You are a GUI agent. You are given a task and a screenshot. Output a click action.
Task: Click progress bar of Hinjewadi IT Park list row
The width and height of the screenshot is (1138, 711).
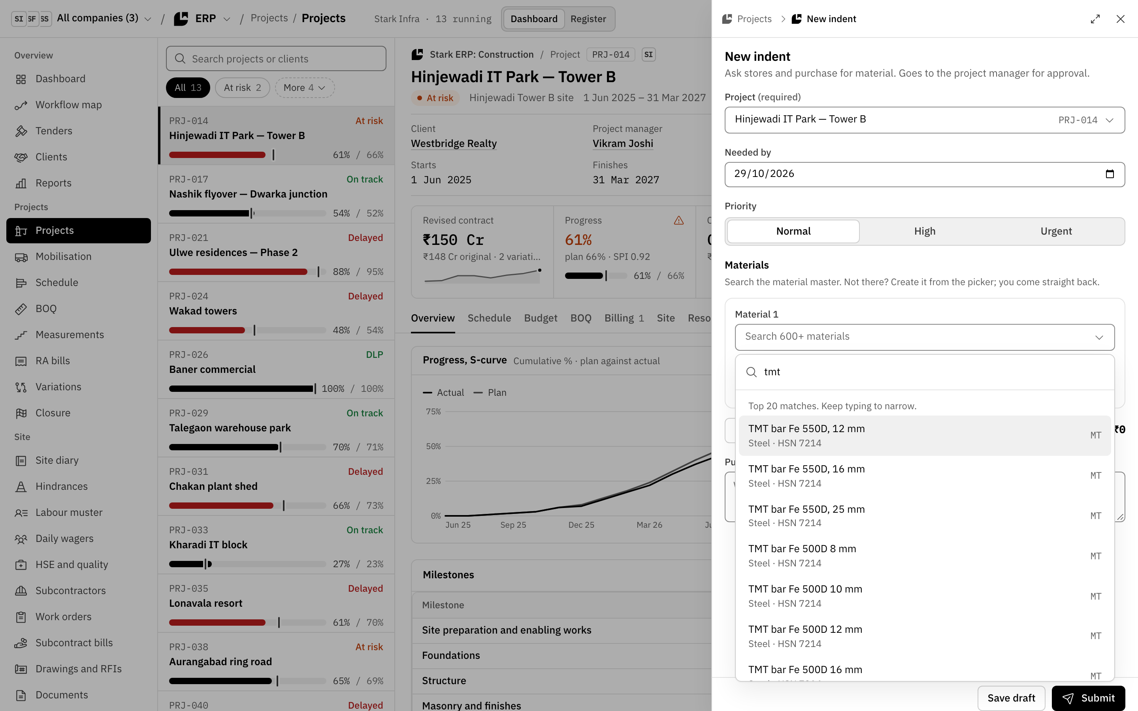[x=247, y=155]
